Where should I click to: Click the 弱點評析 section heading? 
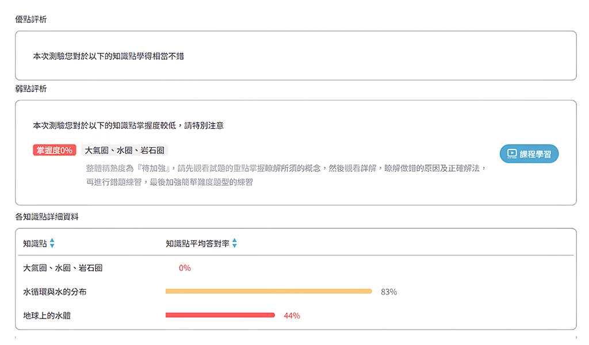[31, 89]
